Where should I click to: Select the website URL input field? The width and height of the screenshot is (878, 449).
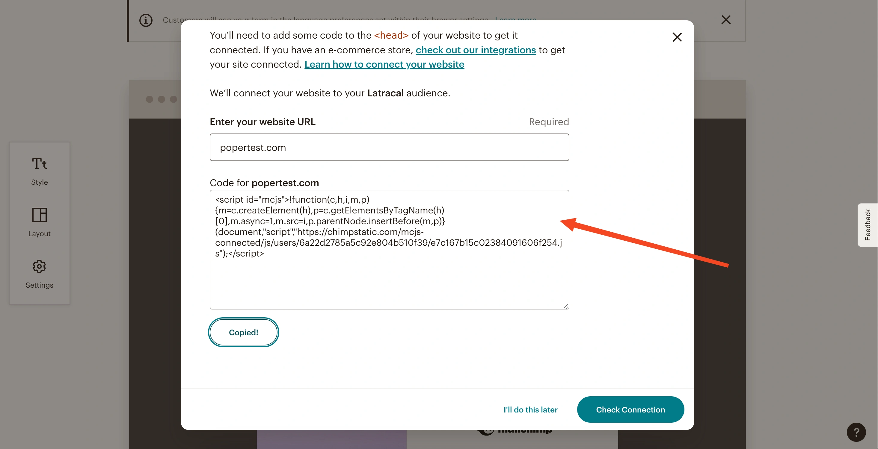coord(389,147)
